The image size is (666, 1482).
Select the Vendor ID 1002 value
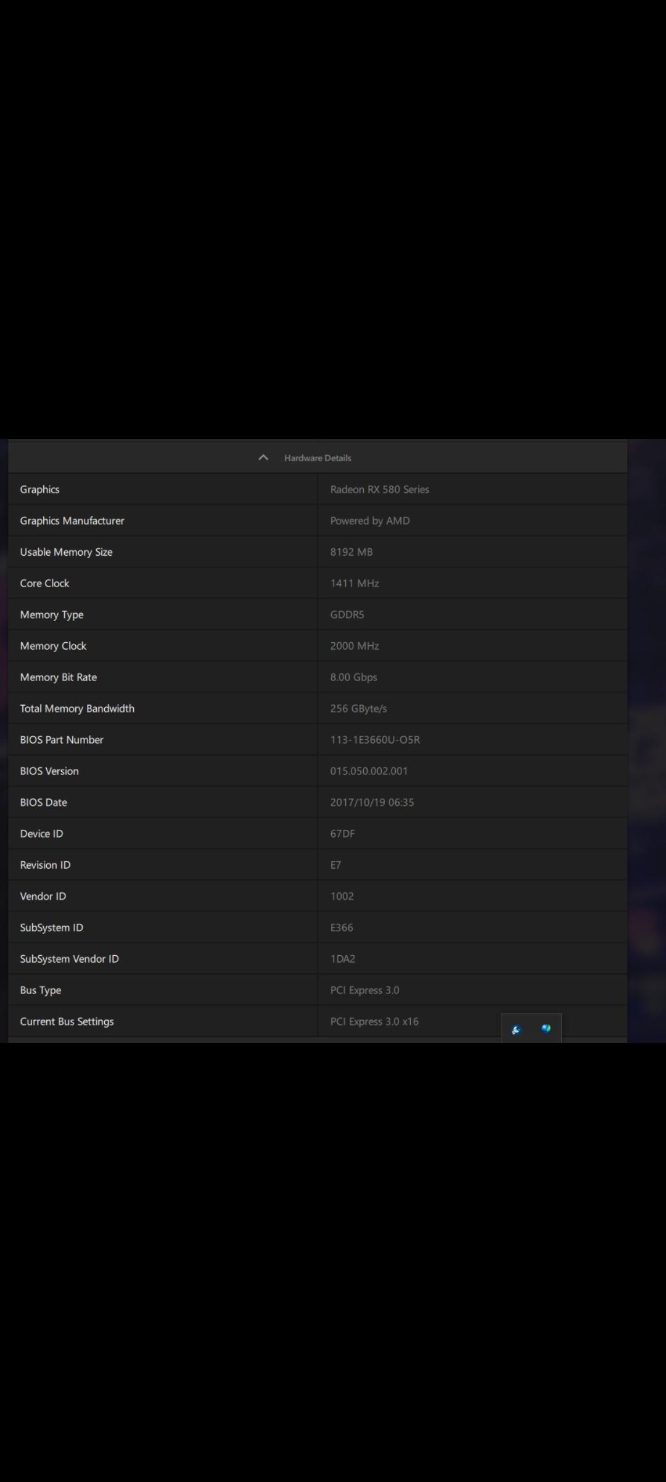pyautogui.click(x=342, y=896)
